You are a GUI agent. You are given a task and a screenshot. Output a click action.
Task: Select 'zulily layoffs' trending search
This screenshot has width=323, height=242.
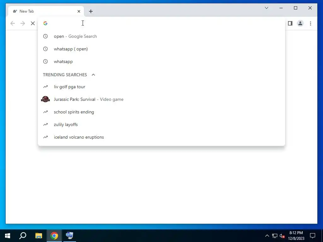pos(161,124)
